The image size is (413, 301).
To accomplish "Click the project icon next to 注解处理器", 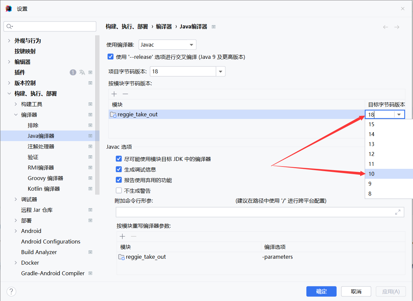I will coord(90,146).
